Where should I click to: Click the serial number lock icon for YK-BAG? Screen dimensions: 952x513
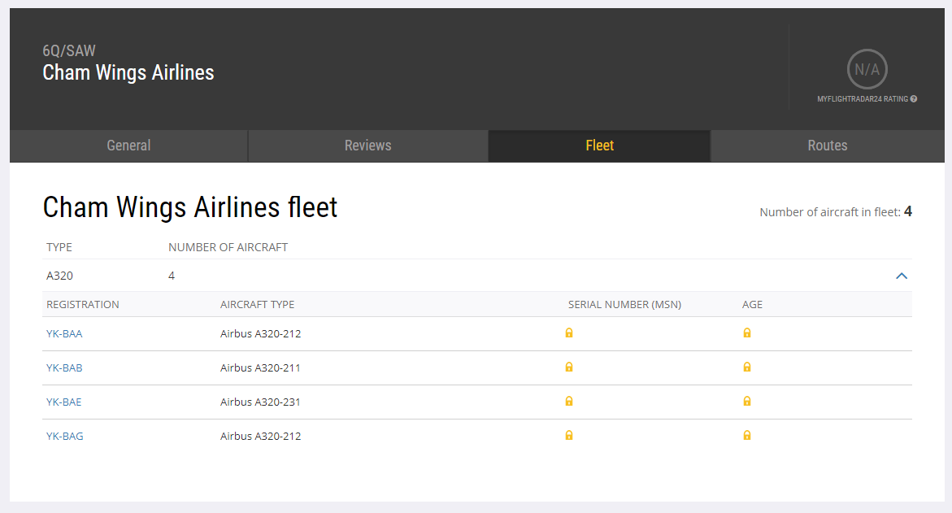[569, 435]
